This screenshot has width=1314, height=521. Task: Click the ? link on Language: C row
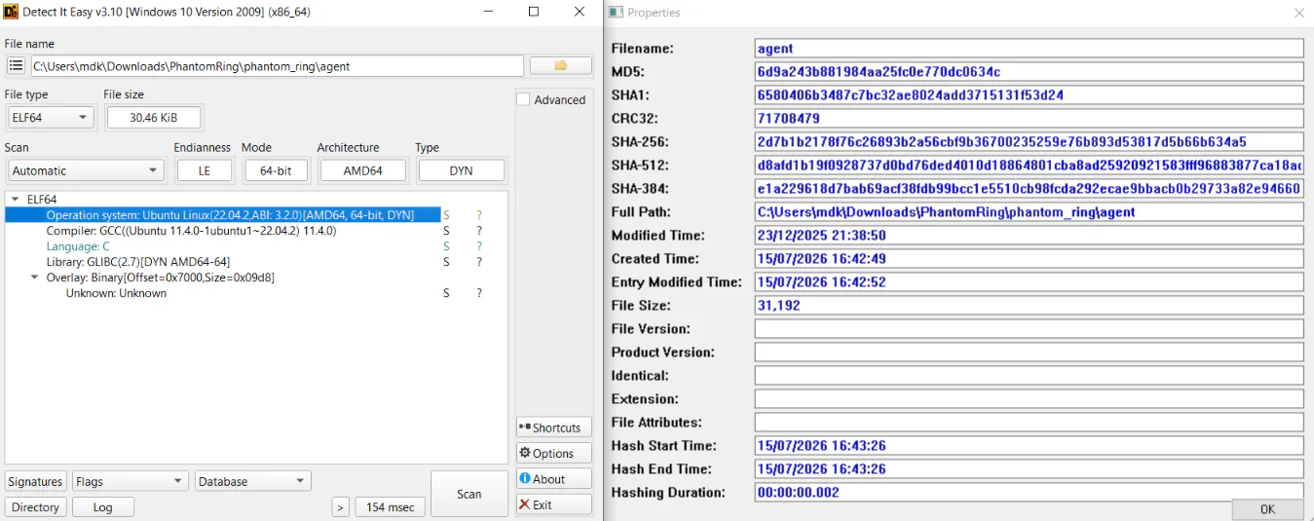479,246
